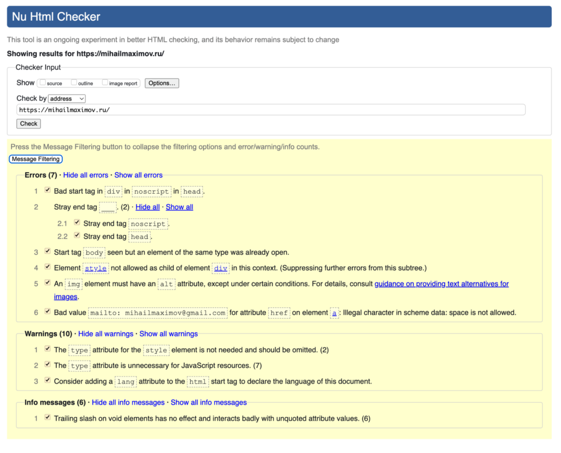This screenshot has height=453, width=561.
Task: Uncheck the lang attribute warning checkbox
Action: click(x=47, y=380)
